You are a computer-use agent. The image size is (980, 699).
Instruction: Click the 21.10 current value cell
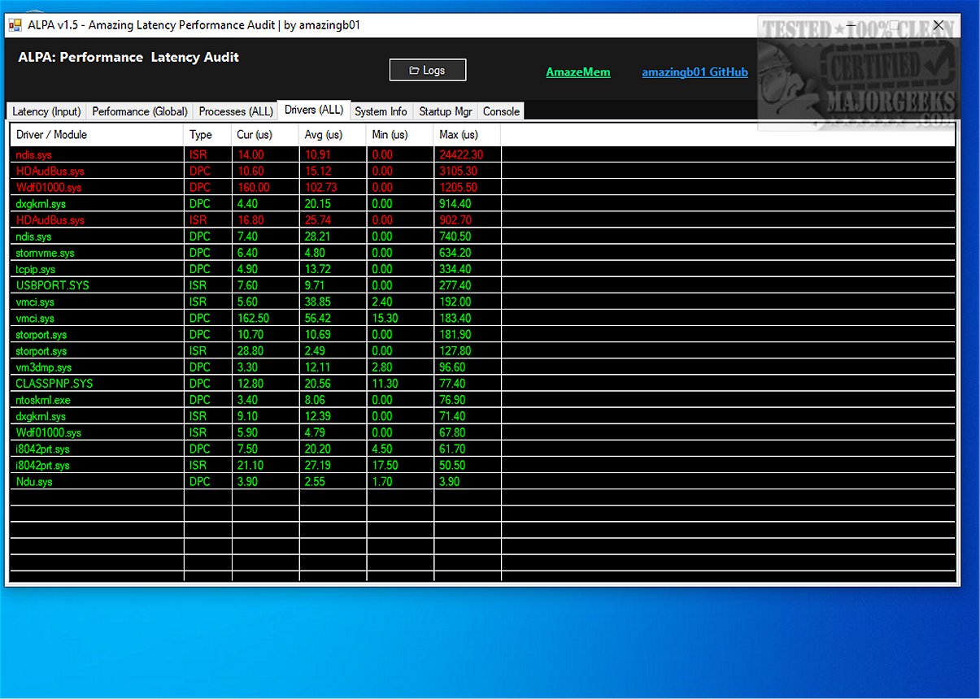click(x=266, y=466)
